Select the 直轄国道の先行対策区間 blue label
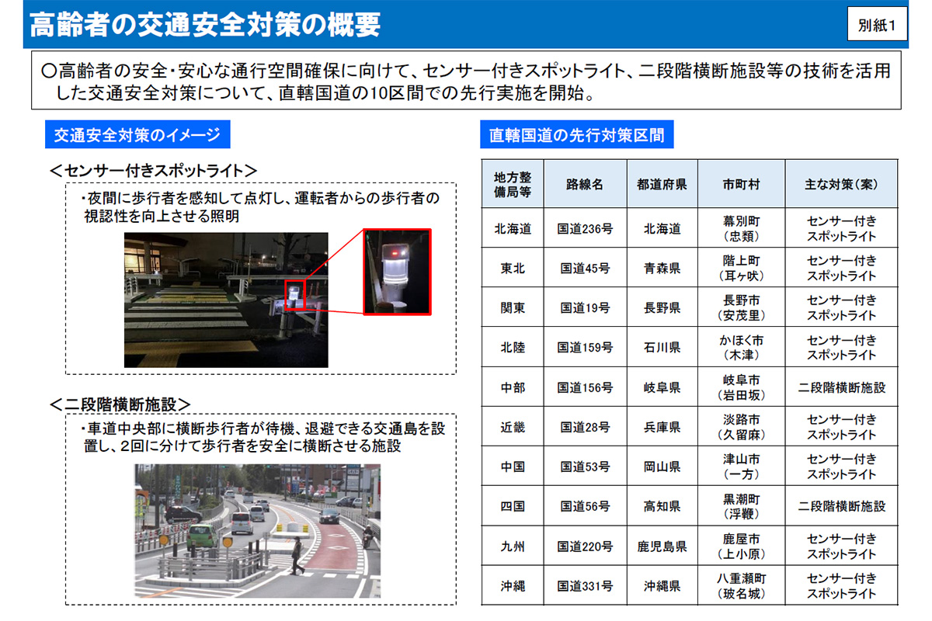Viewport: 932px width, 621px height. (x=576, y=135)
